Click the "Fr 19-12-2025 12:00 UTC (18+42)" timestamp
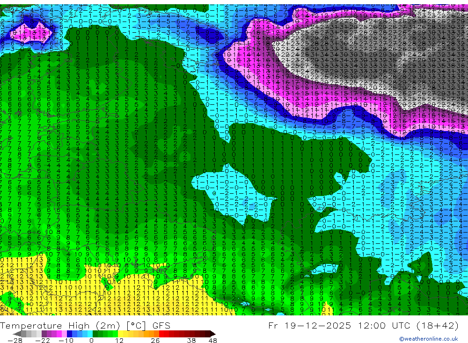Screen dimensions: 468x343 [x=363, y=325]
